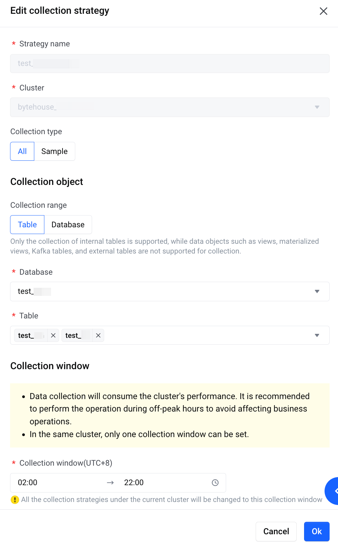The image size is (338, 544).
Task: Click the yellow warning exclamation icon
Action: 15,500
